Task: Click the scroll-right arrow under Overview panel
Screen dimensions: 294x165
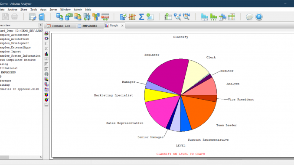Action: (41, 157)
